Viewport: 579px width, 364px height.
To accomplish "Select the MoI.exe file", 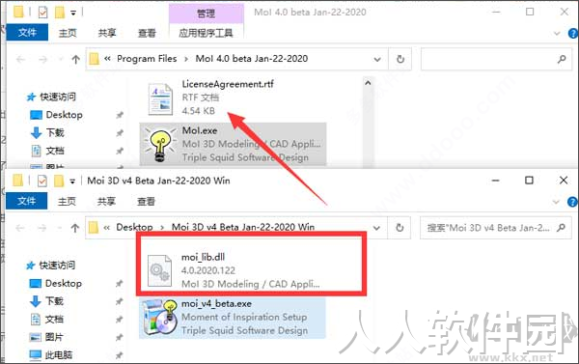I will 233,144.
